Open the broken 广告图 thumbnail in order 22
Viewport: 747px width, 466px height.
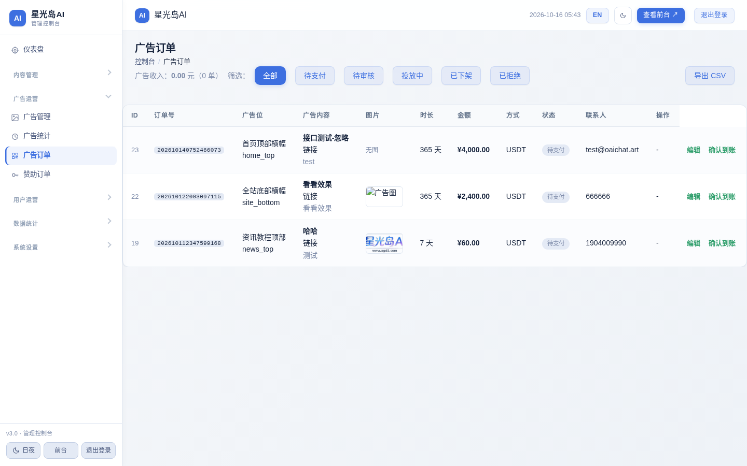pyautogui.click(x=384, y=197)
